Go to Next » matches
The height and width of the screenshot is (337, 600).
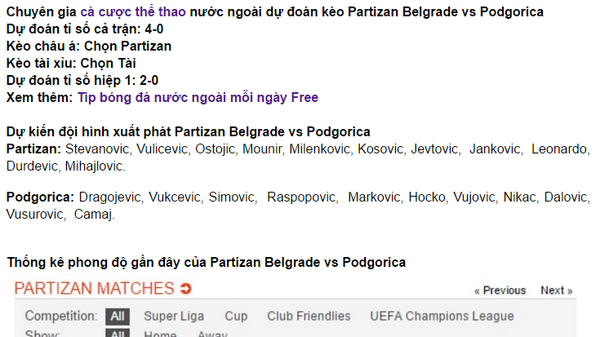(557, 290)
